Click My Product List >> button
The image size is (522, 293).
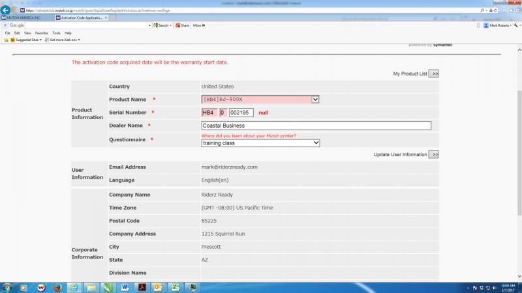pyautogui.click(x=433, y=74)
